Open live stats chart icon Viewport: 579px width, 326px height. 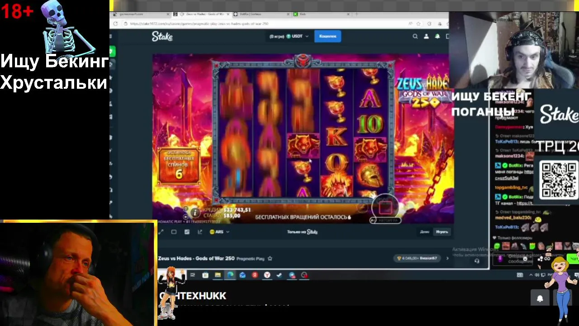187,232
